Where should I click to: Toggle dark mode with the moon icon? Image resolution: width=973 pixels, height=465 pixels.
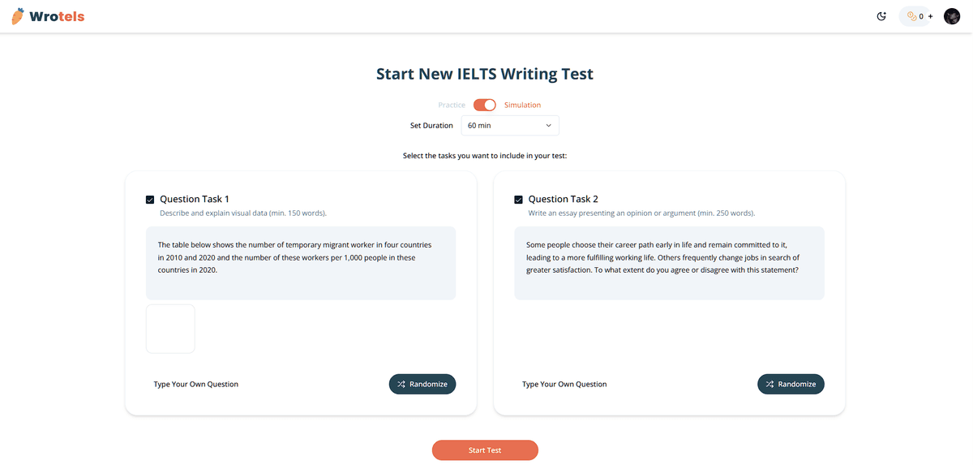[x=881, y=16]
